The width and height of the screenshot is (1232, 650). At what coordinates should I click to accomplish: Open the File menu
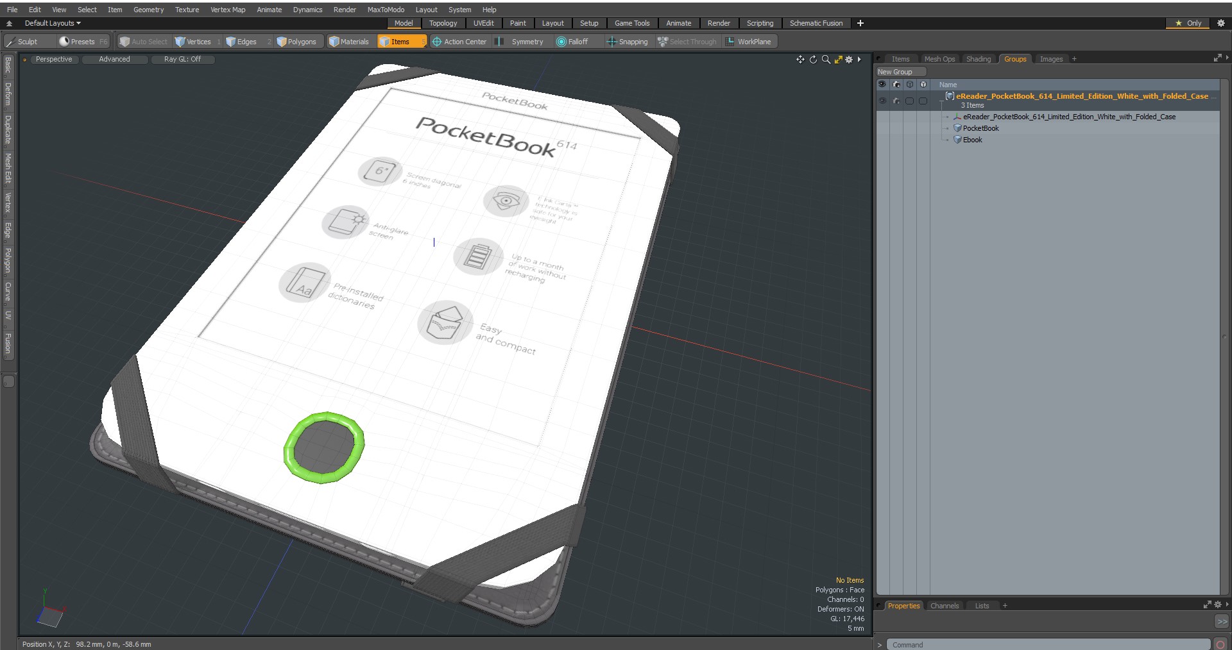12,10
